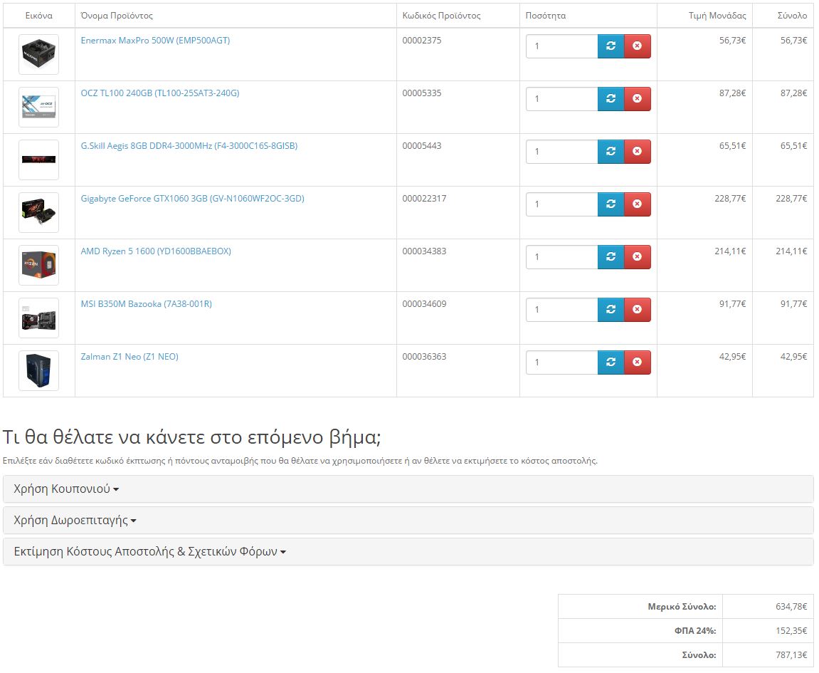The width and height of the screenshot is (819, 673).
Task: Open MSI B350M Bazooka product link
Action: [147, 305]
